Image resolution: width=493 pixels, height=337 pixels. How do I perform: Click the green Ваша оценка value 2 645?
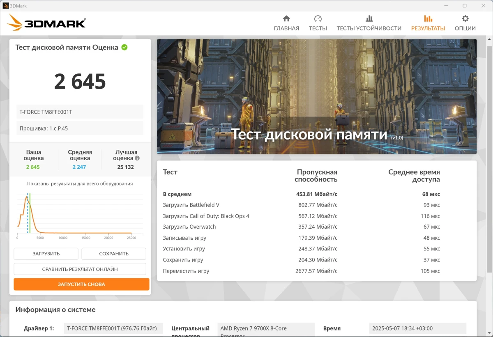pyautogui.click(x=33, y=167)
